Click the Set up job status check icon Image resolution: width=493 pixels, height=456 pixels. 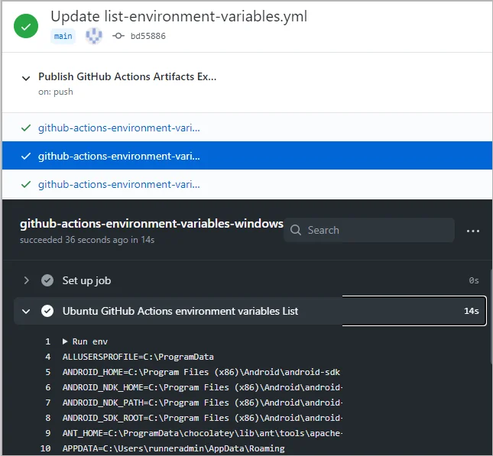coord(47,280)
